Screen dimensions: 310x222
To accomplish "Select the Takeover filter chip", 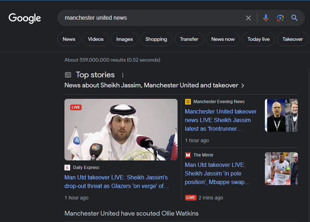I will pyautogui.click(x=292, y=39).
